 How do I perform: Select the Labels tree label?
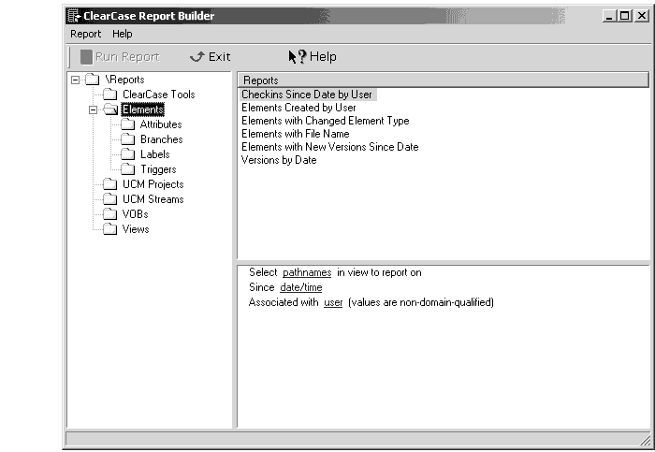pos(154,154)
